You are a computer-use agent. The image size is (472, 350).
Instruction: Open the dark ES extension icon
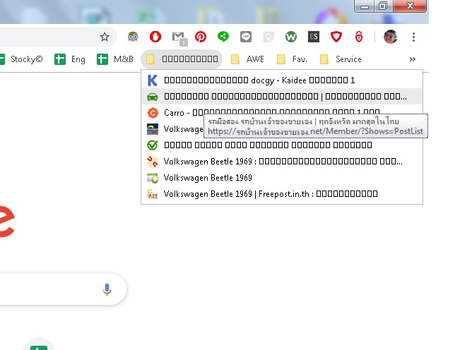click(x=313, y=37)
